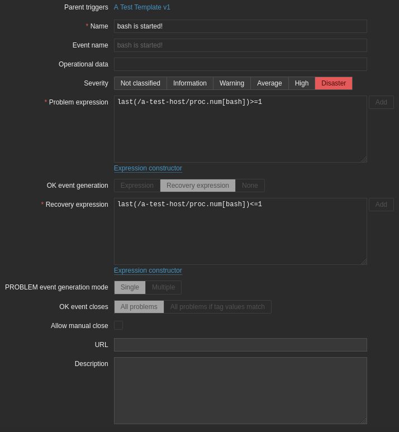The height and width of the screenshot is (432, 399).
Task: Click Recovery expression resize handle corner
Action: pyautogui.click(x=364, y=262)
